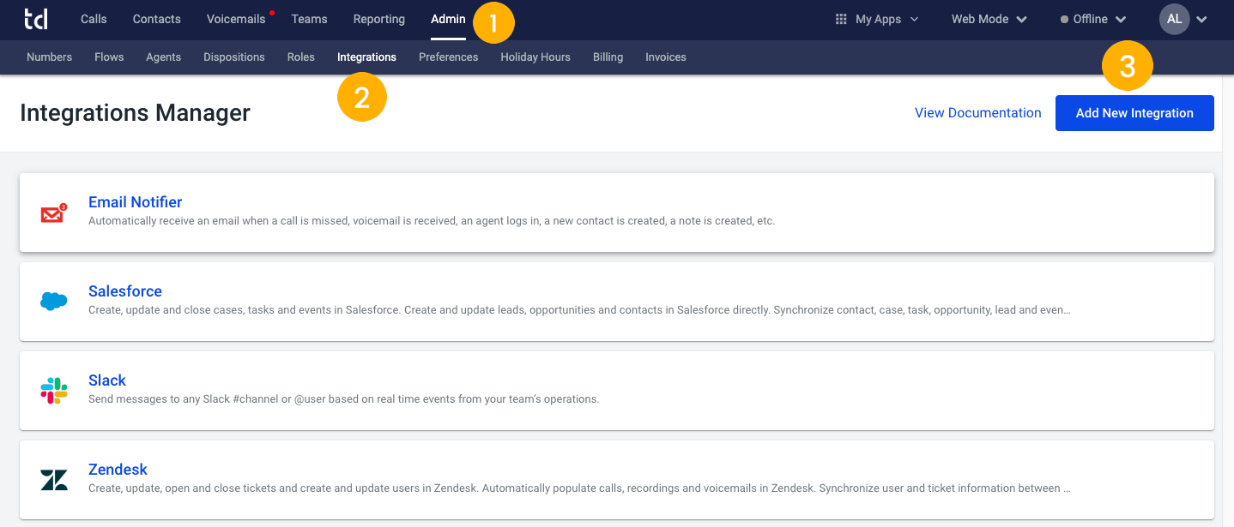Viewport: 1234px width, 527px height.
Task: Open the Teams menu
Action: click(x=309, y=19)
